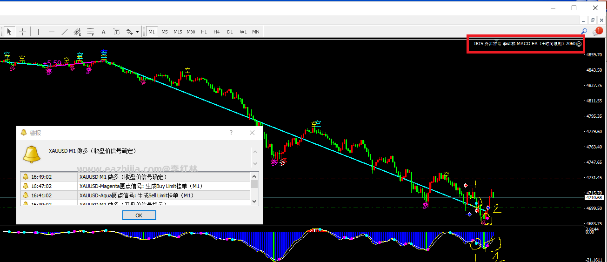Select the Cursor arrow tool
This screenshot has height=262, width=607.
coord(9,32)
